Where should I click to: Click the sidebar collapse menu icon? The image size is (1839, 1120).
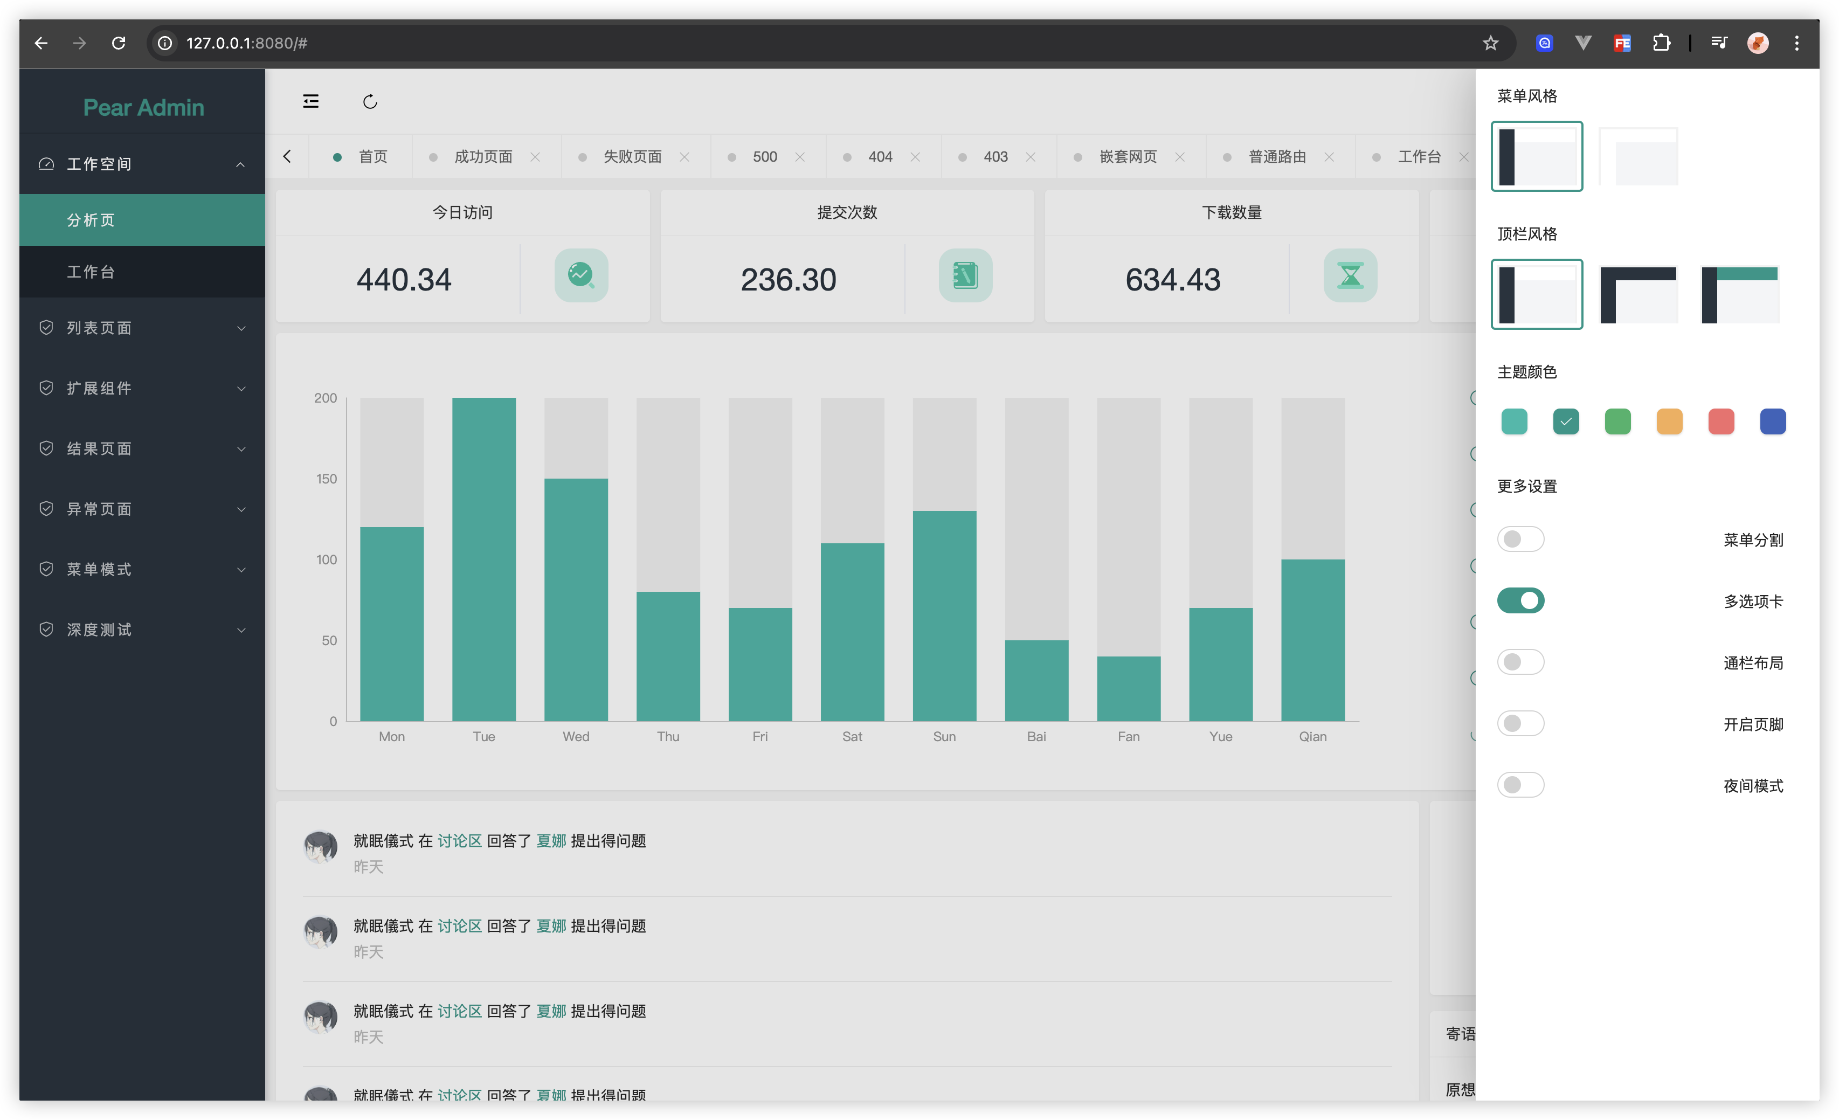pyautogui.click(x=310, y=101)
